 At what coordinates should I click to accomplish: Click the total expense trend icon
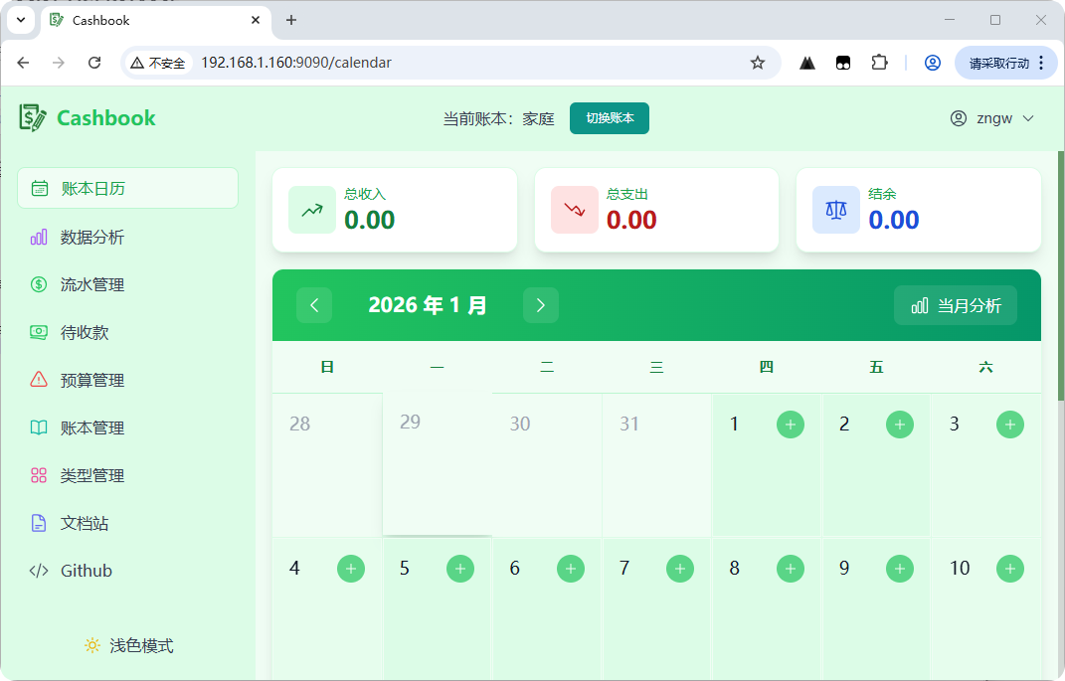[575, 210]
